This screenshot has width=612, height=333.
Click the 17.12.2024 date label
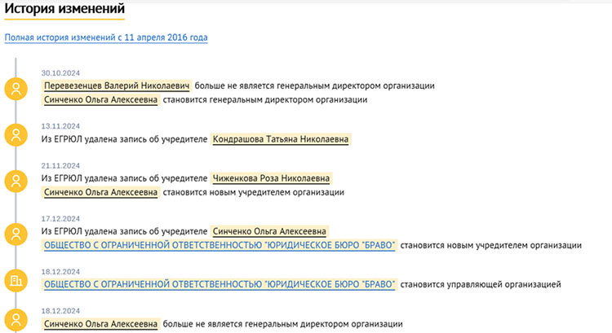click(60, 219)
